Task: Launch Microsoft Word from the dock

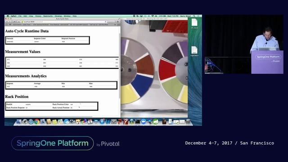Action: [108, 121]
